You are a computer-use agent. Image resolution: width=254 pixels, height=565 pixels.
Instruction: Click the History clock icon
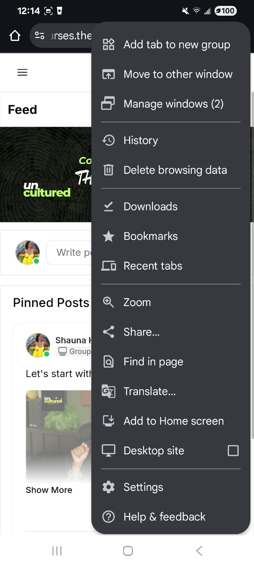pos(109,140)
